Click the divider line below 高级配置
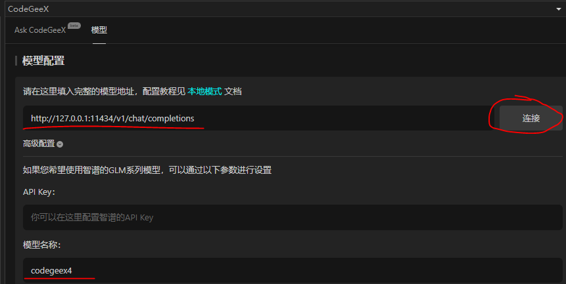Viewport: 566px width, 284px height. click(x=293, y=156)
